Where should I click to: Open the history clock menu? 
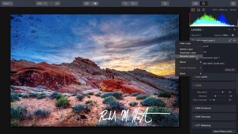click(x=134, y=4)
